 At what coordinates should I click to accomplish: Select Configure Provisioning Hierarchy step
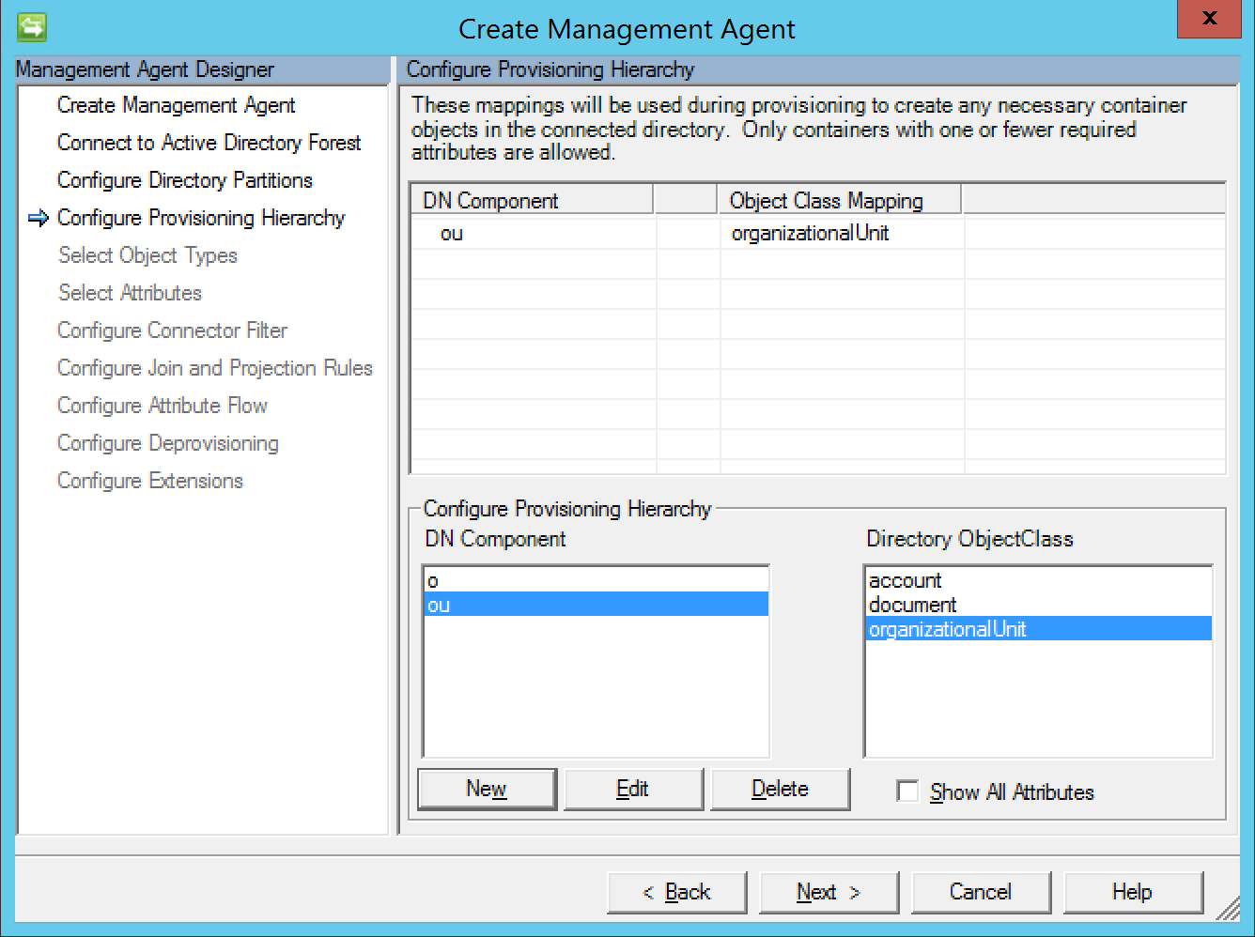coord(201,218)
